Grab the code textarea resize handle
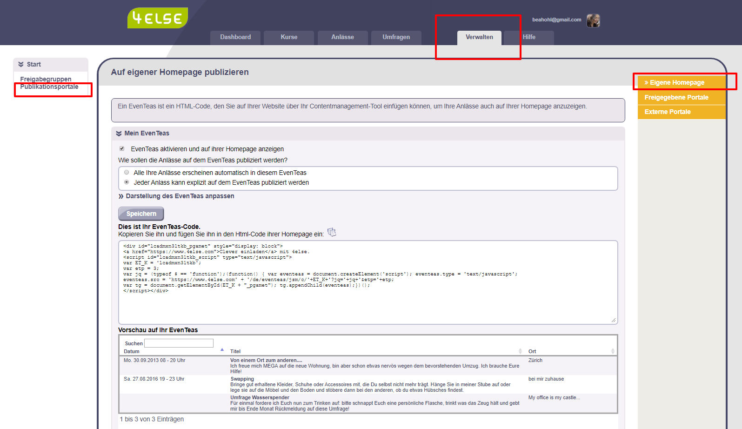 (x=614, y=320)
